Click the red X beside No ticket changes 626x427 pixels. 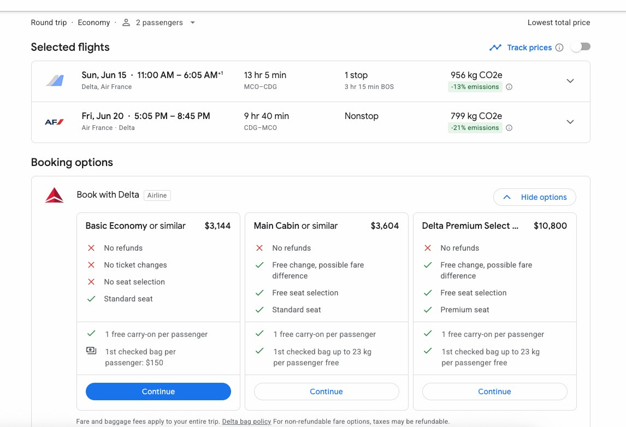[x=91, y=265]
